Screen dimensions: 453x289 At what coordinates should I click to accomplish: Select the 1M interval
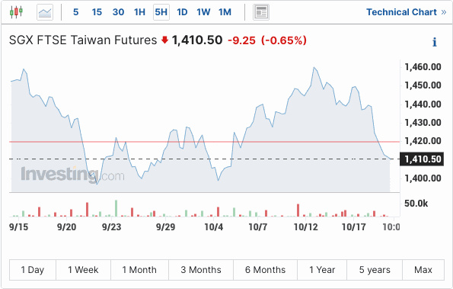225,12
